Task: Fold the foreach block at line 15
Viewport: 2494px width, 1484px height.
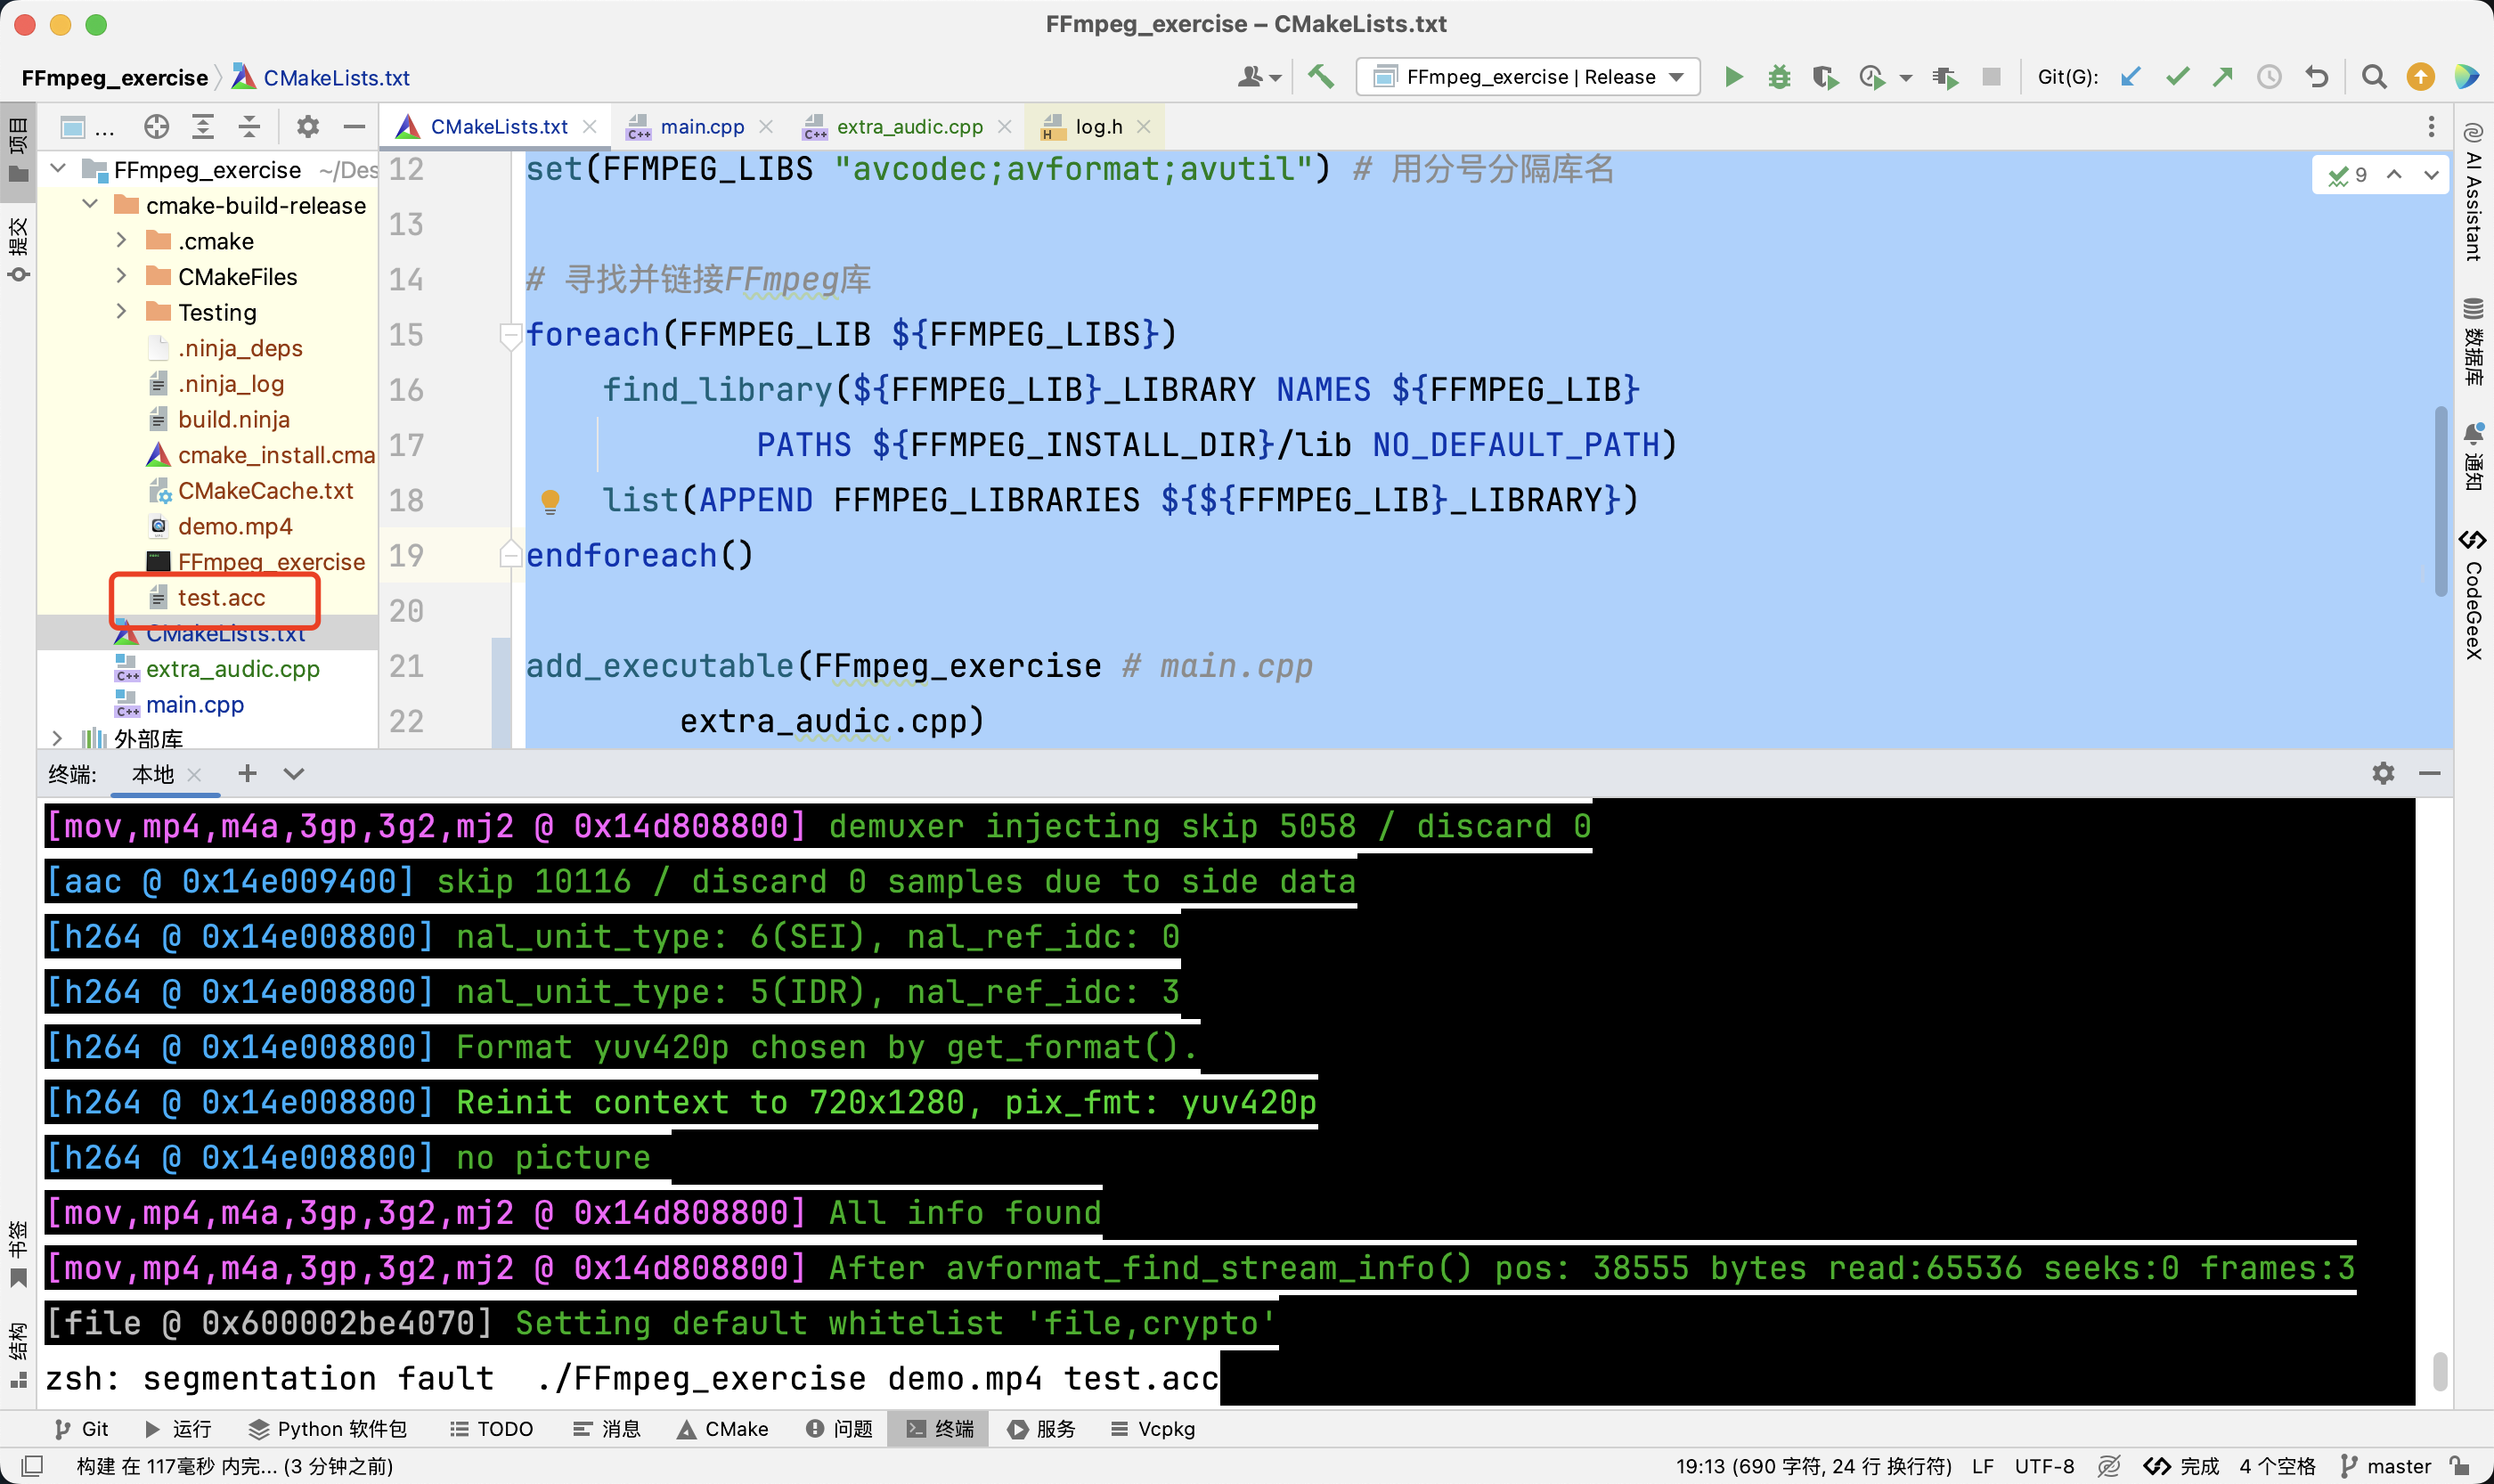Action: (511, 335)
